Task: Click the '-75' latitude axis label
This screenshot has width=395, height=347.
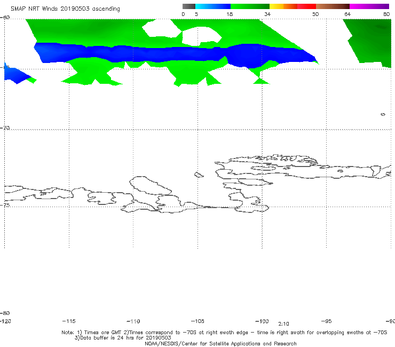Action: (x=5, y=205)
